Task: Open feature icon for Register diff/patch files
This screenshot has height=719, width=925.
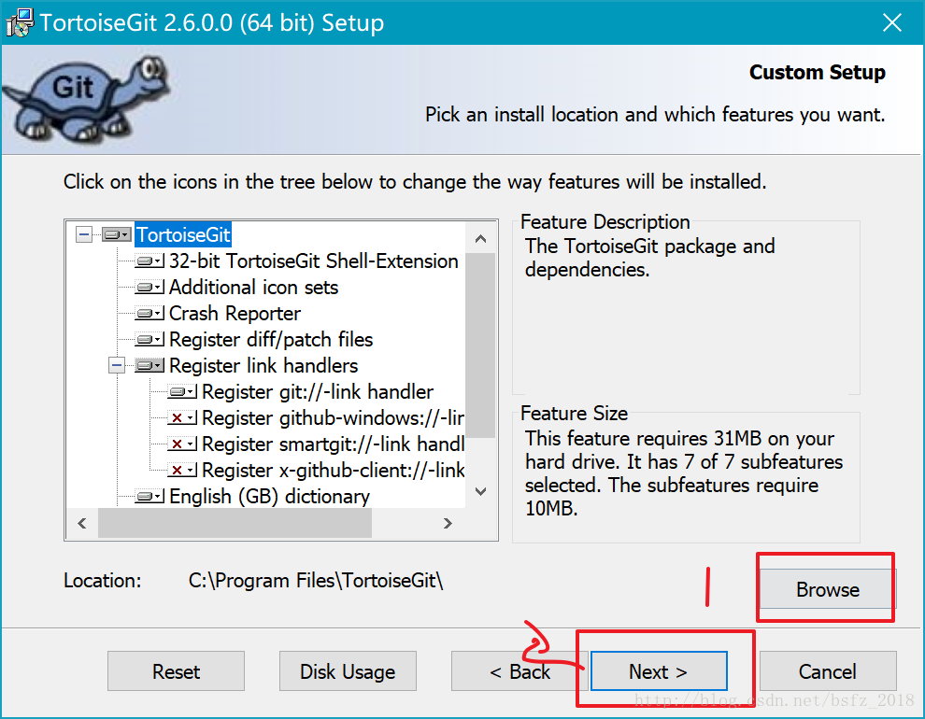Action: click(149, 340)
